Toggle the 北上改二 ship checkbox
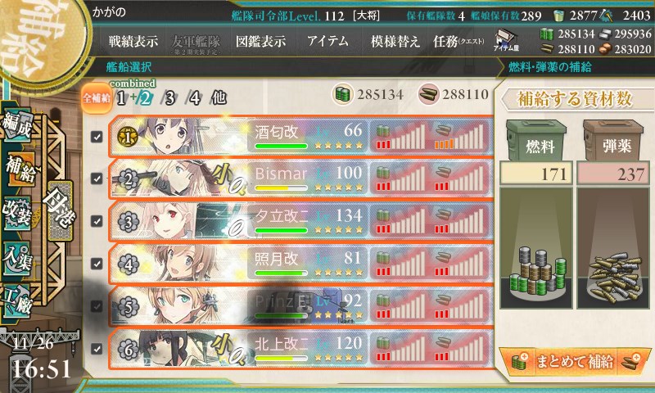Image resolution: width=655 pixels, height=393 pixels. pyautogui.click(x=97, y=348)
